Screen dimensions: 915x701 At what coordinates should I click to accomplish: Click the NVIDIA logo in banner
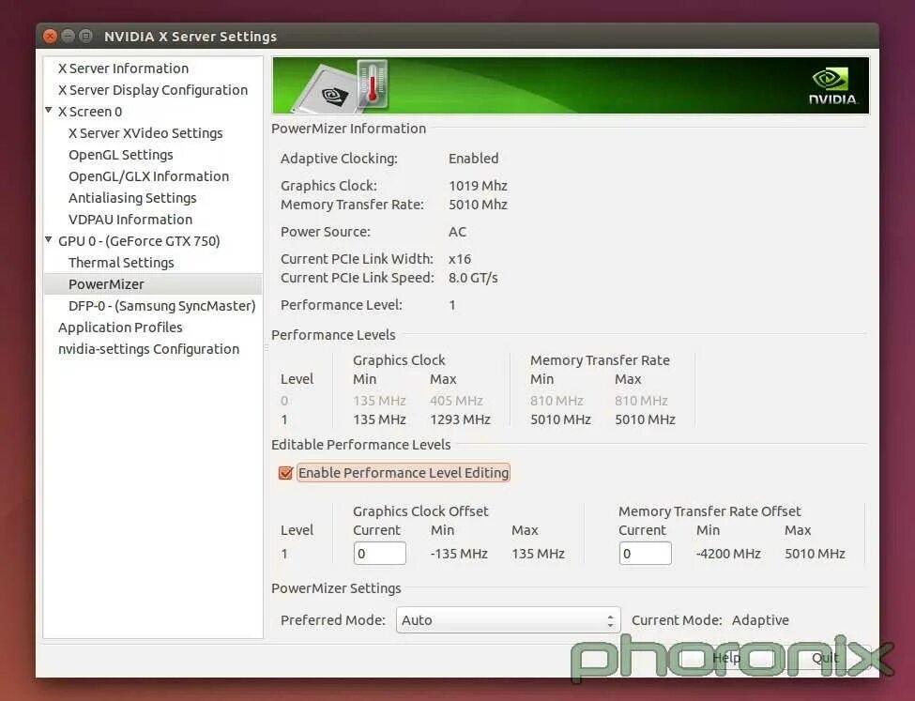(x=832, y=86)
